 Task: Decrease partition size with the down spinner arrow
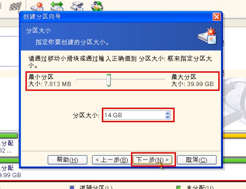(x=167, y=117)
